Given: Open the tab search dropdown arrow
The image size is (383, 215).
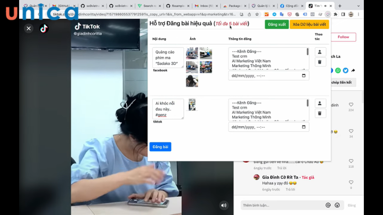Looking at the screenshot, I should [358, 6].
